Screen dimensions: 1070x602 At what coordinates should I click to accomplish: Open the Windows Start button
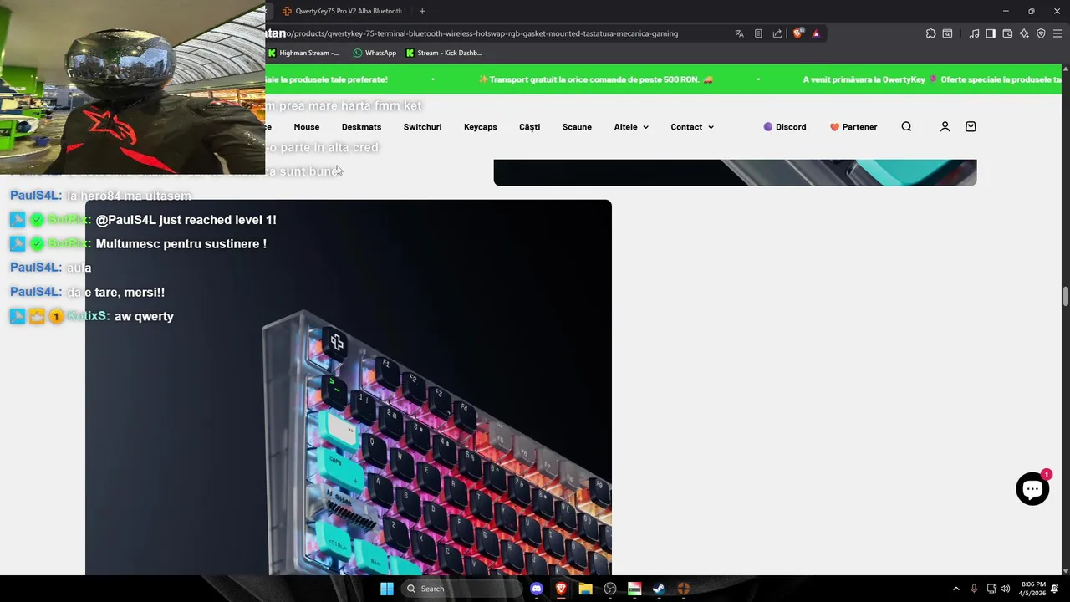tap(387, 589)
